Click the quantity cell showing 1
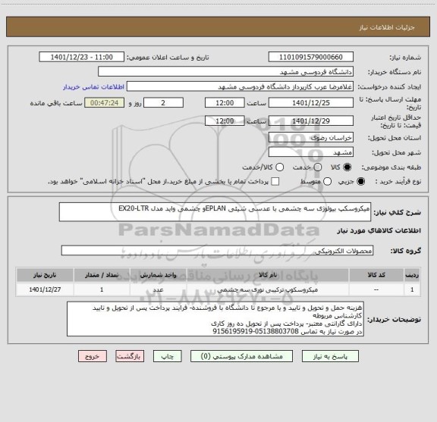Image resolution: width=437 pixels, height=422 pixels. click(102, 289)
